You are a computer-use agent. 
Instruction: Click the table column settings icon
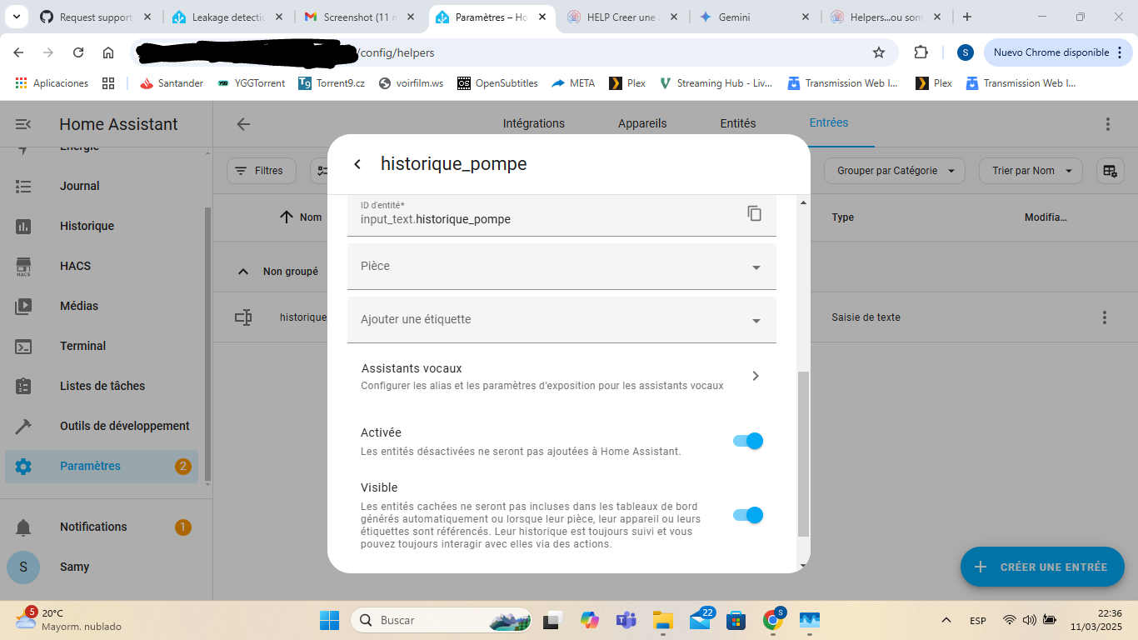point(1109,171)
